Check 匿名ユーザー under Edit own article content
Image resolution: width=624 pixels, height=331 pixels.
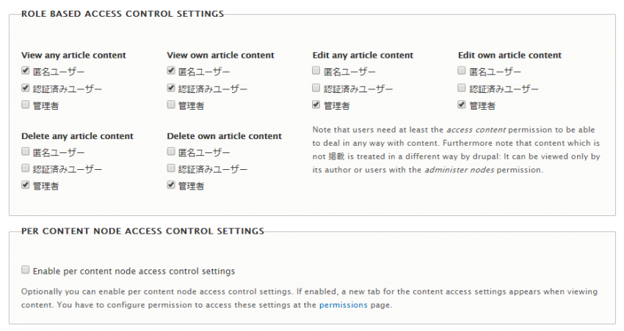(462, 71)
